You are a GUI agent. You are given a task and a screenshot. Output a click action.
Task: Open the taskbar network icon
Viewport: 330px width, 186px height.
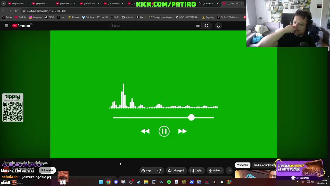coord(308,182)
